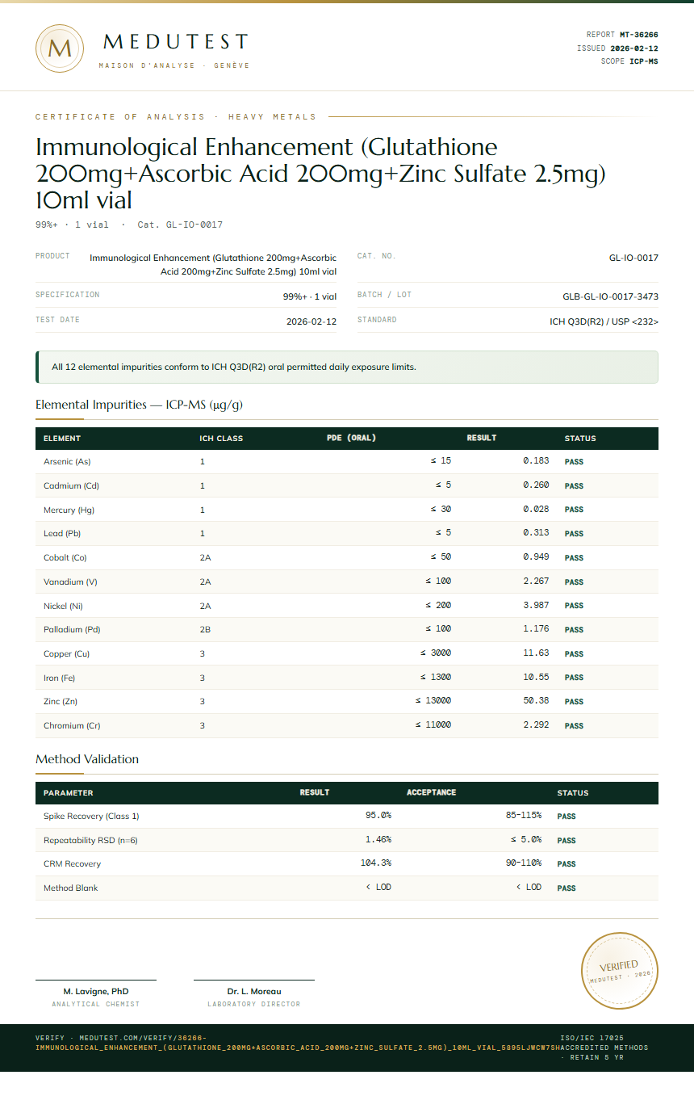This screenshot has height=1096, width=694.
Task: Click signatory Dr. L. Moreau
Action: [x=254, y=991]
